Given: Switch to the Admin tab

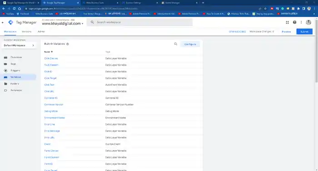Looking at the screenshot, I should (x=41, y=32).
